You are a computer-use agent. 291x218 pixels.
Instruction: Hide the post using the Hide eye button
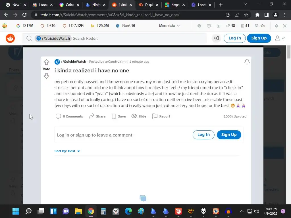pos(139,116)
